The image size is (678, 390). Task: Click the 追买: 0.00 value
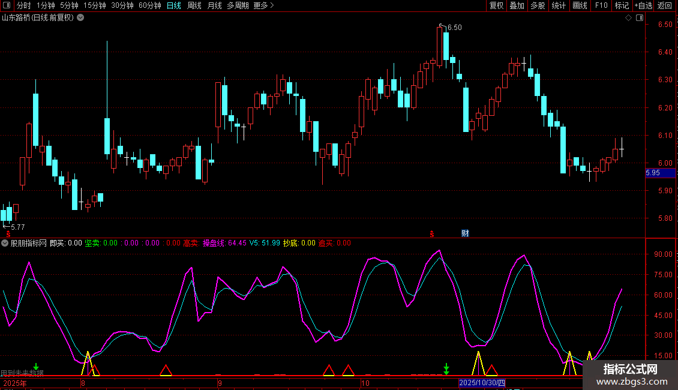[335, 243]
